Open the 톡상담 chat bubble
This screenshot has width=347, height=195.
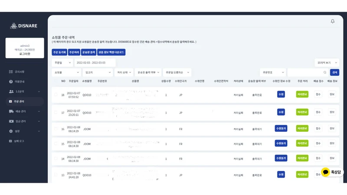click(332, 172)
